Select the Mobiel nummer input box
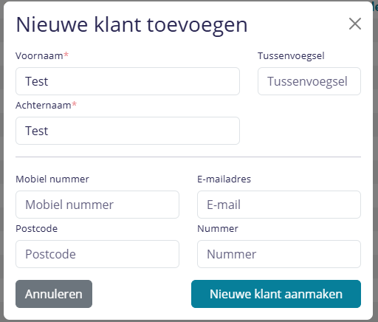 pyautogui.click(x=97, y=205)
